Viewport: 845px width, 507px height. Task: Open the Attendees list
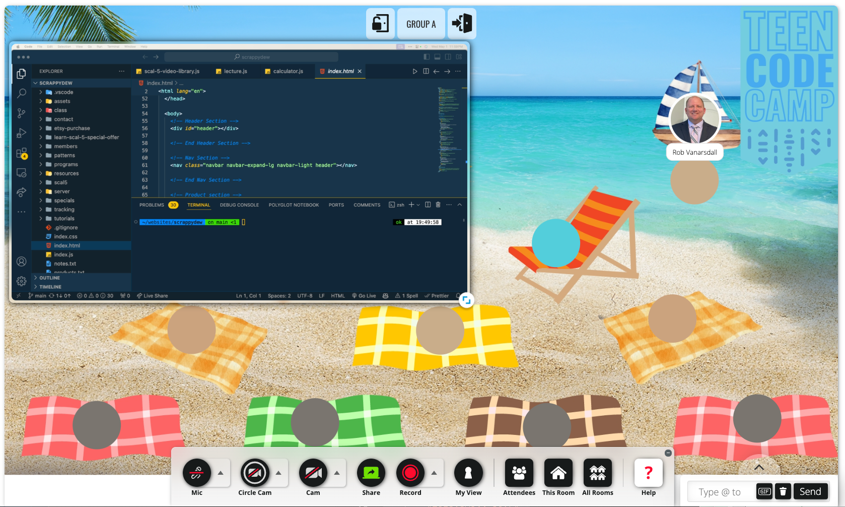click(519, 473)
